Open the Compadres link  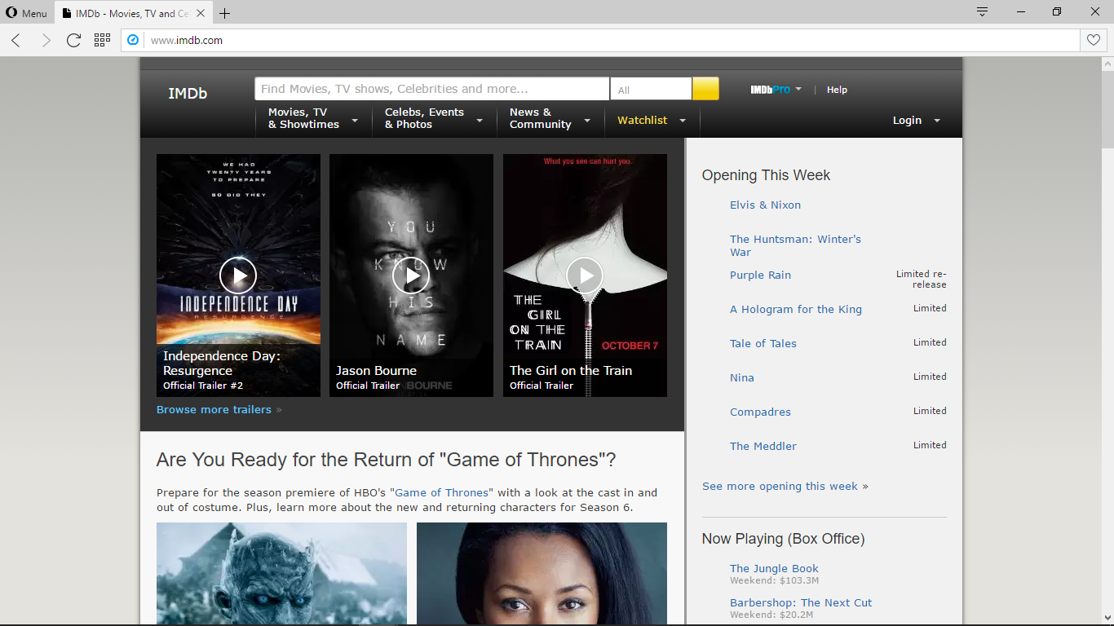760,412
